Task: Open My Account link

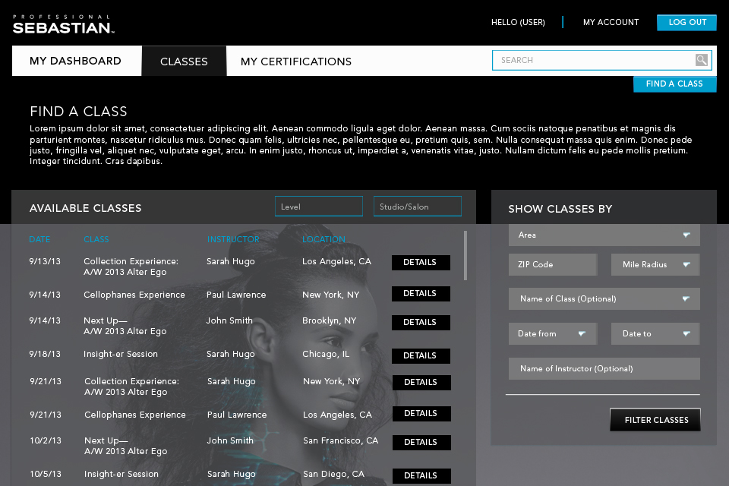Action: click(x=611, y=22)
